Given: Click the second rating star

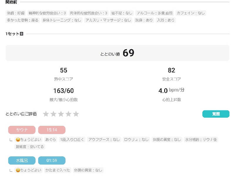Looking at the screenshot, I should [53, 114].
